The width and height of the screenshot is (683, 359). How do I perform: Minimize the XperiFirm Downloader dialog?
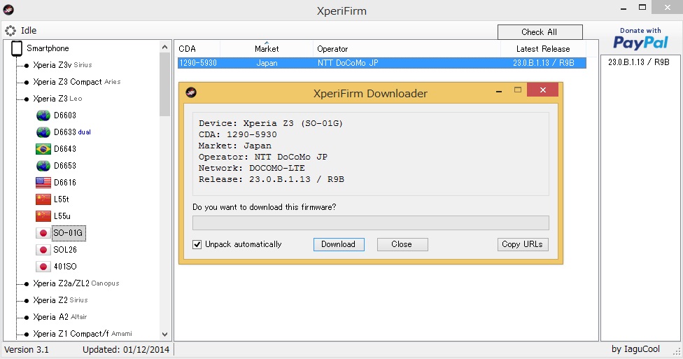[499, 91]
